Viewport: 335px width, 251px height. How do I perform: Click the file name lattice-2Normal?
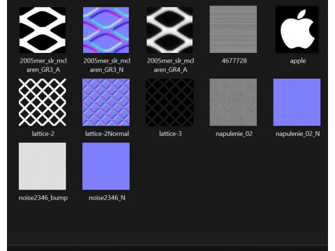point(107,134)
